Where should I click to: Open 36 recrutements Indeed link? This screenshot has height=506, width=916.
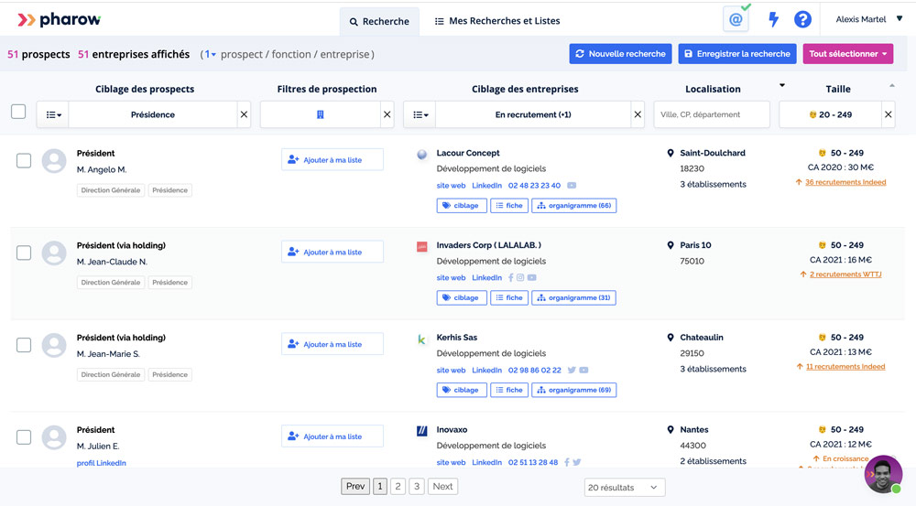click(845, 182)
